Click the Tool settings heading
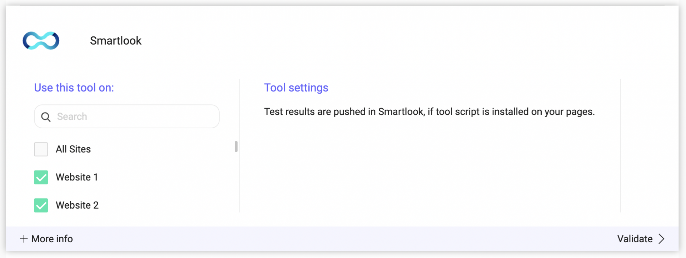 pos(296,88)
